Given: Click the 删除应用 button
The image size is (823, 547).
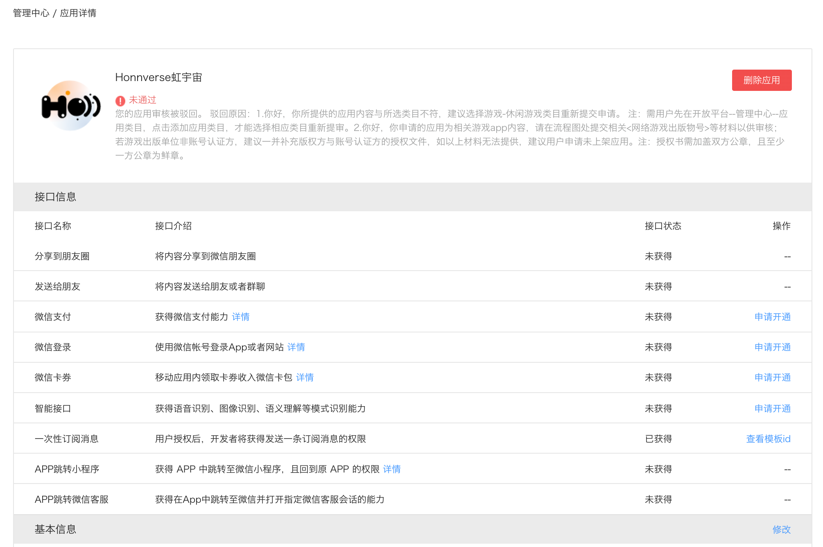Looking at the screenshot, I should tap(761, 80).
